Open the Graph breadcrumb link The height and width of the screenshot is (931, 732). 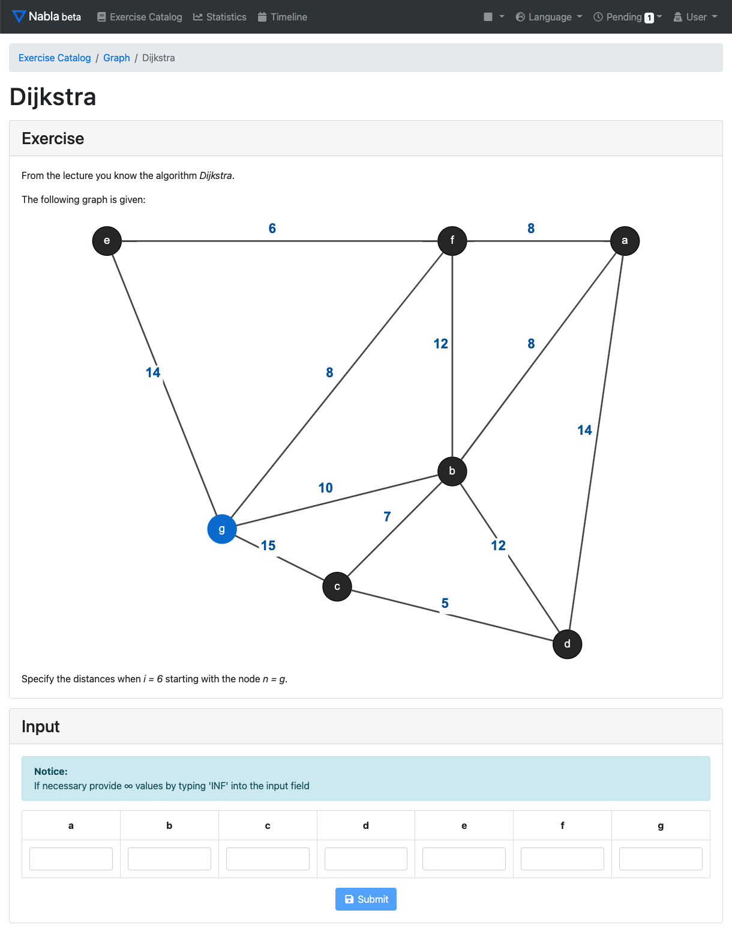point(116,58)
